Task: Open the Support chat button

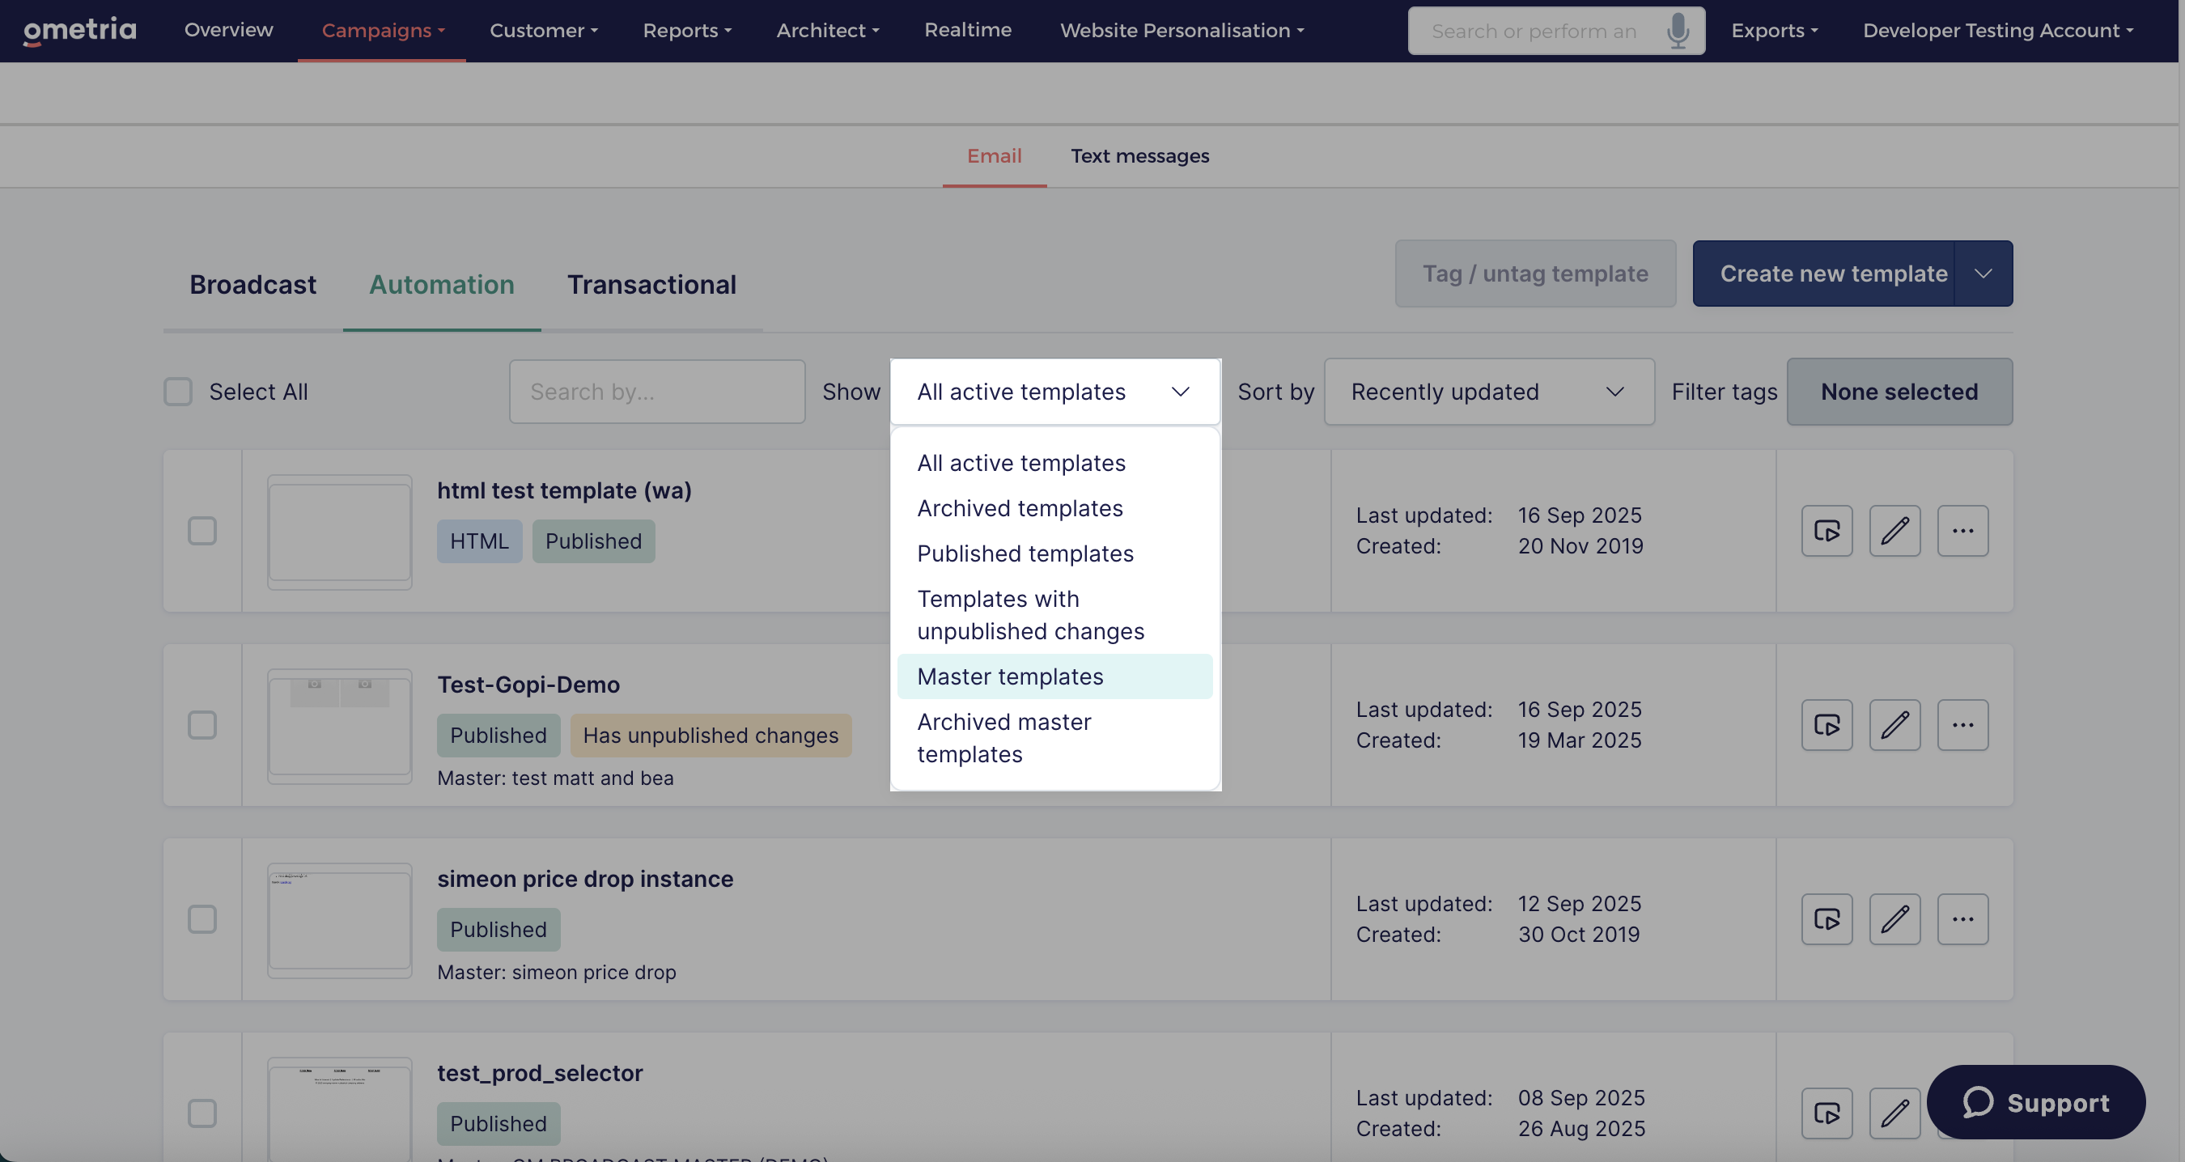Action: coord(2036,1102)
